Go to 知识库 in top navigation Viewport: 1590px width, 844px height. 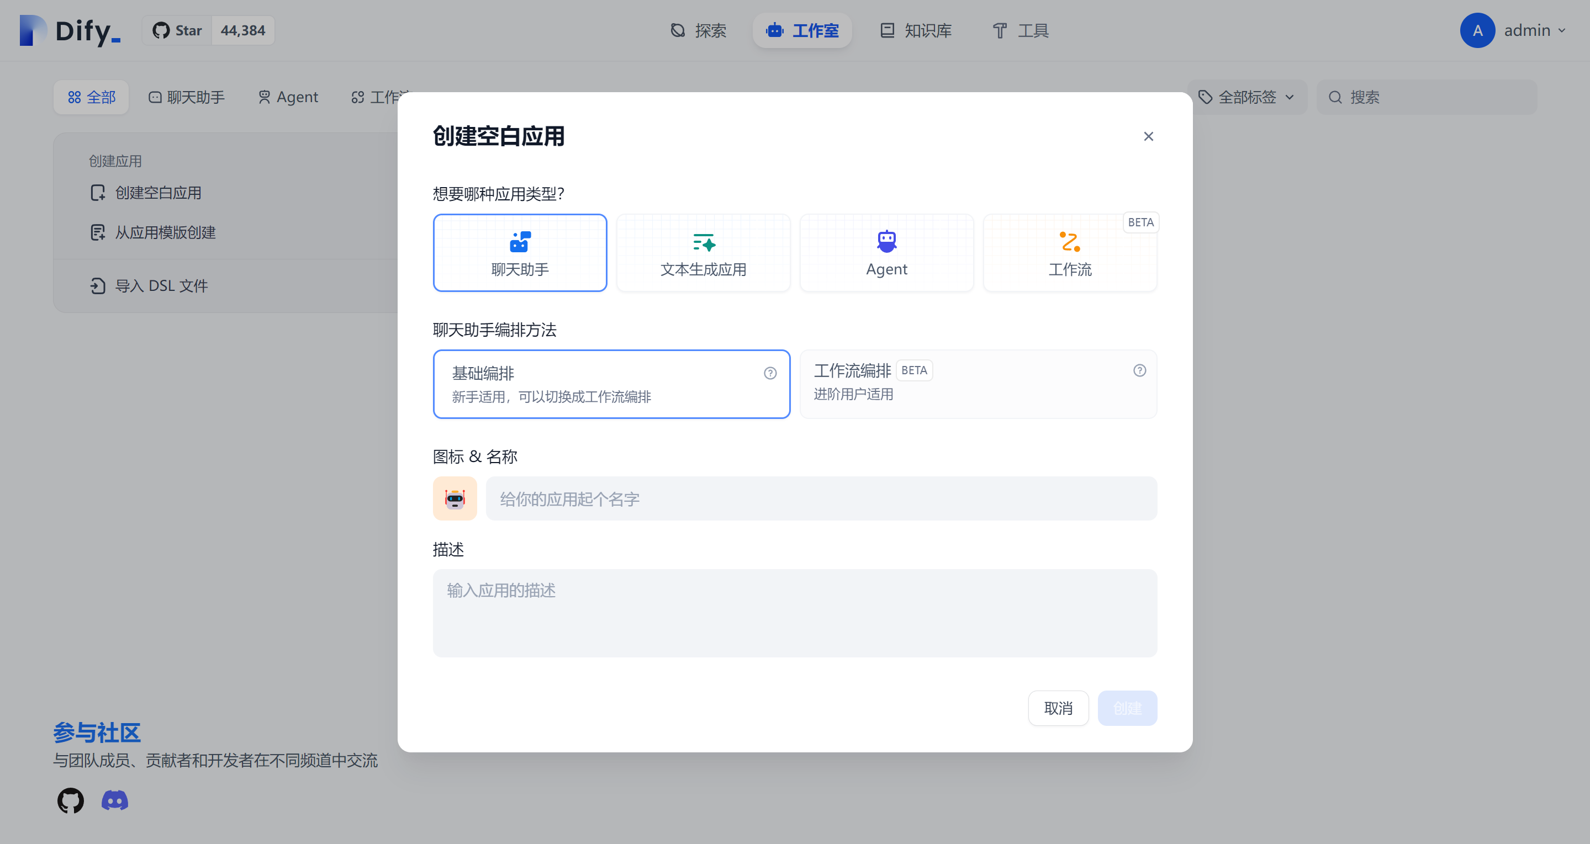(916, 30)
